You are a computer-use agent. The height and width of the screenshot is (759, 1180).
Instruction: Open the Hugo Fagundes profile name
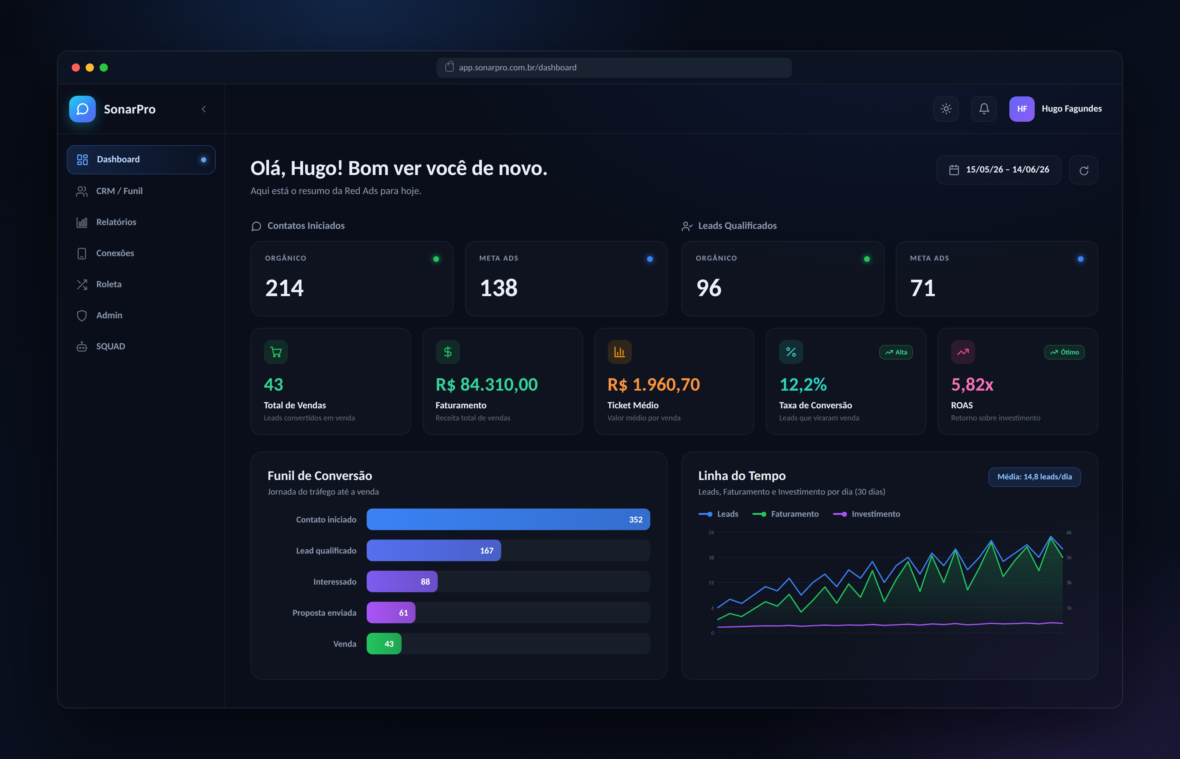(1072, 108)
